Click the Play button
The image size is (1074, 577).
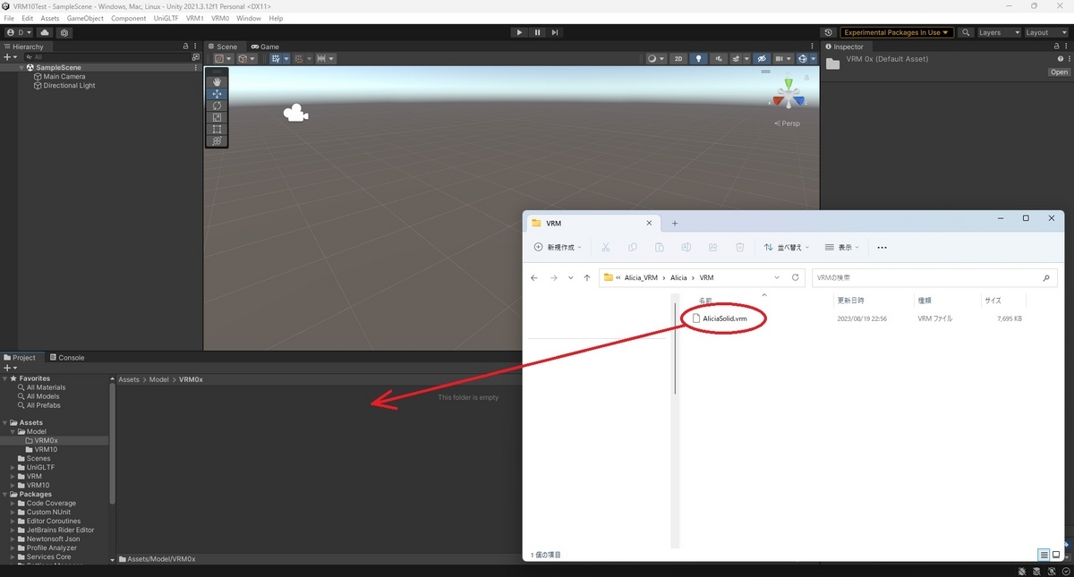tap(519, 32)
